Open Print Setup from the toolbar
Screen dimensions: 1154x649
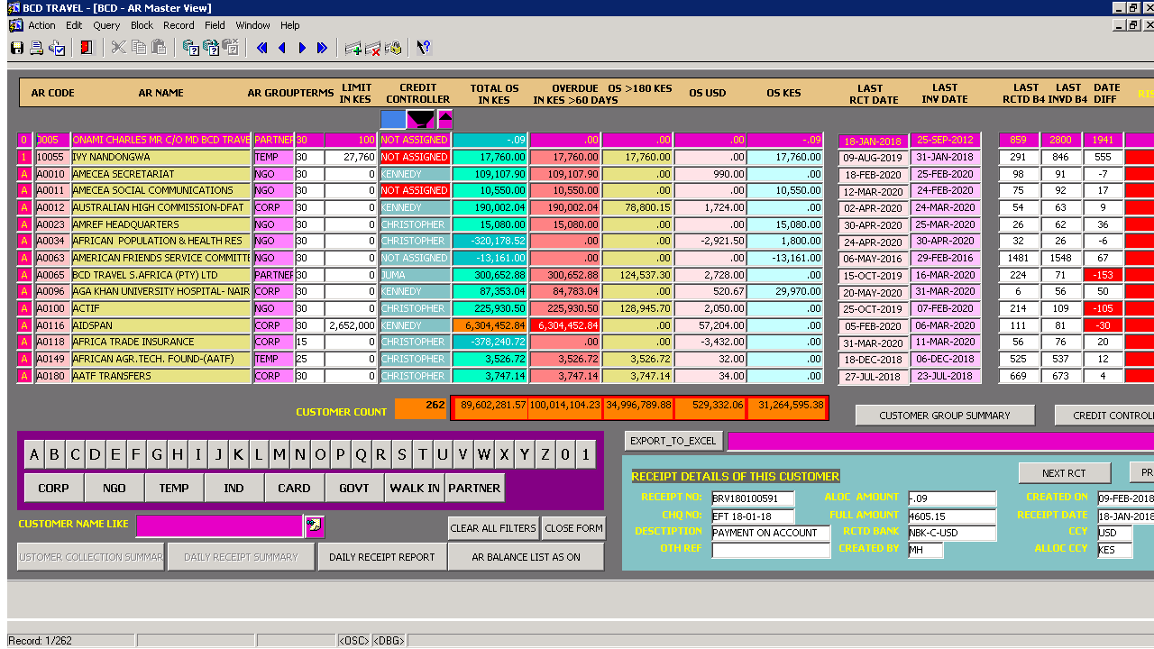pyautogui.click(x=57, y=48)
